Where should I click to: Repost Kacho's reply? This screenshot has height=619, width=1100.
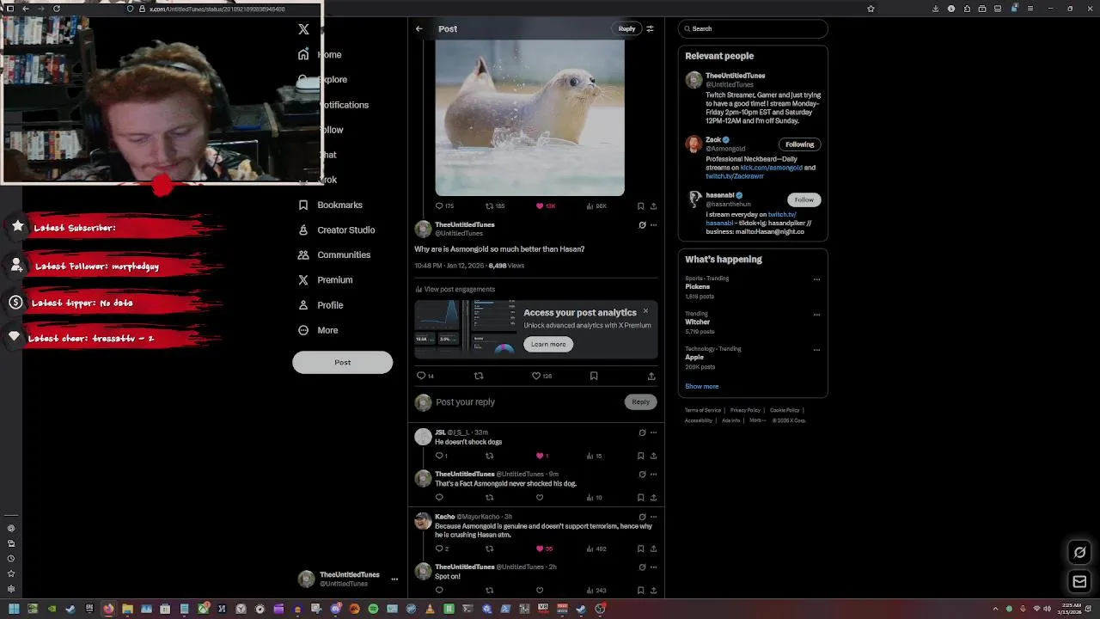[x=490, y=549]
